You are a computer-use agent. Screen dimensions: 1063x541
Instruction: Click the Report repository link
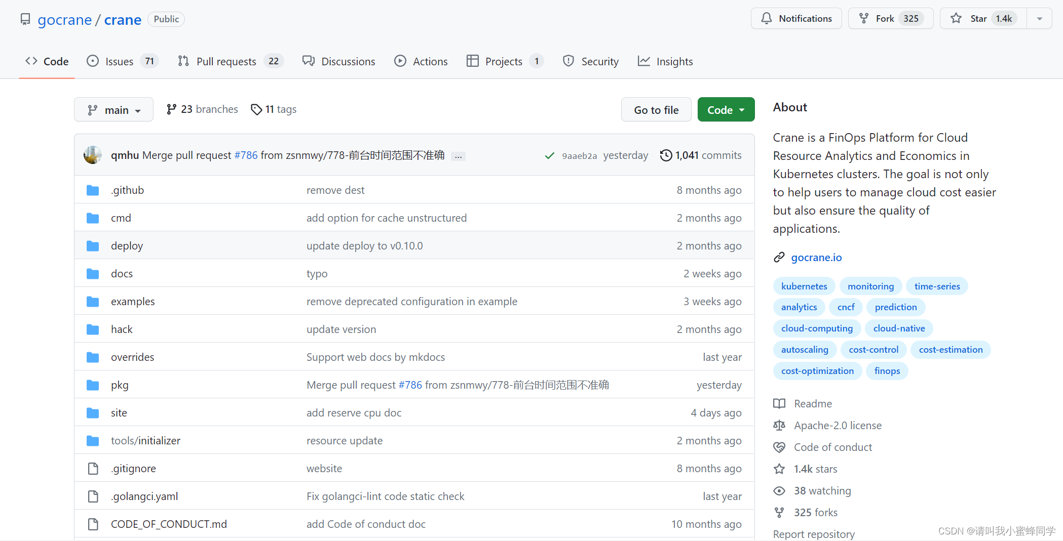coord(814,534)
